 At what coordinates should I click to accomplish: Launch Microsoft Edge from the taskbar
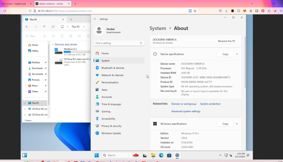[x=161, y=155]
